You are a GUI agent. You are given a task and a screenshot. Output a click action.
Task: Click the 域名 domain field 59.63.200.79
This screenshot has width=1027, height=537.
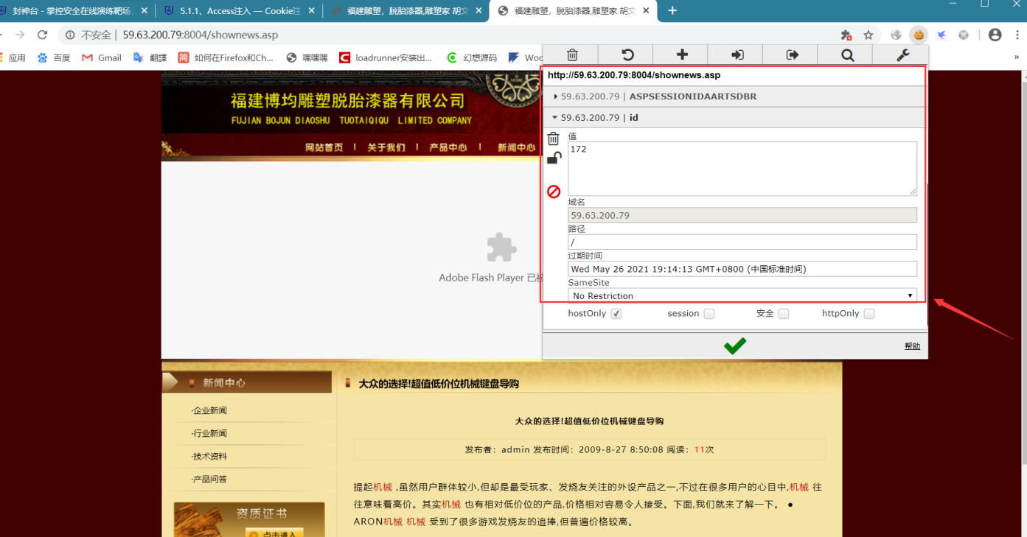[742, 215]
